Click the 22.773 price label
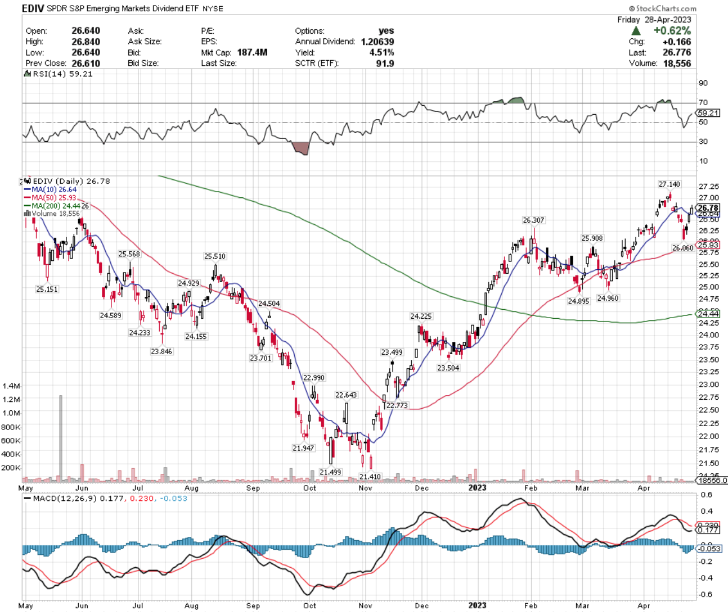This screenshot has width=728, height=615. pyautogui.click(x=397, y=405)
